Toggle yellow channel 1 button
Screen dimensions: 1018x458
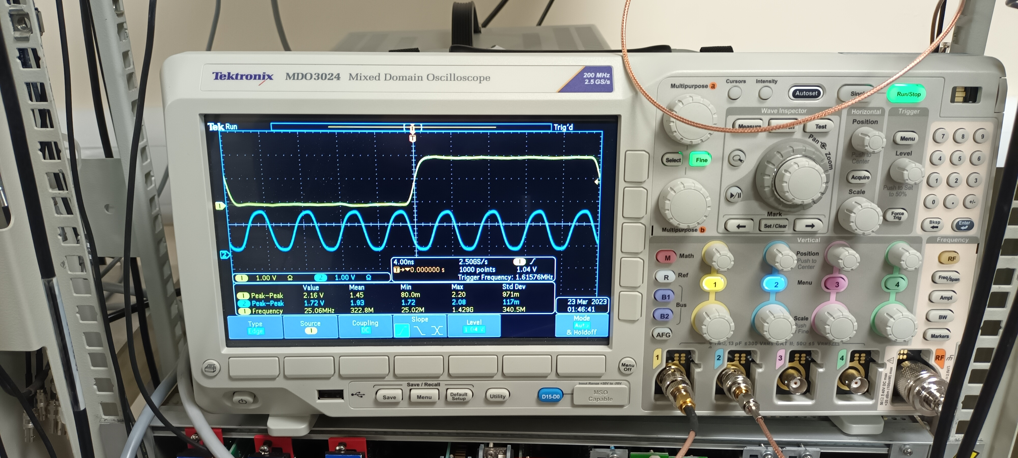714,284
